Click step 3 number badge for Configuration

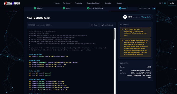[88, 8]
